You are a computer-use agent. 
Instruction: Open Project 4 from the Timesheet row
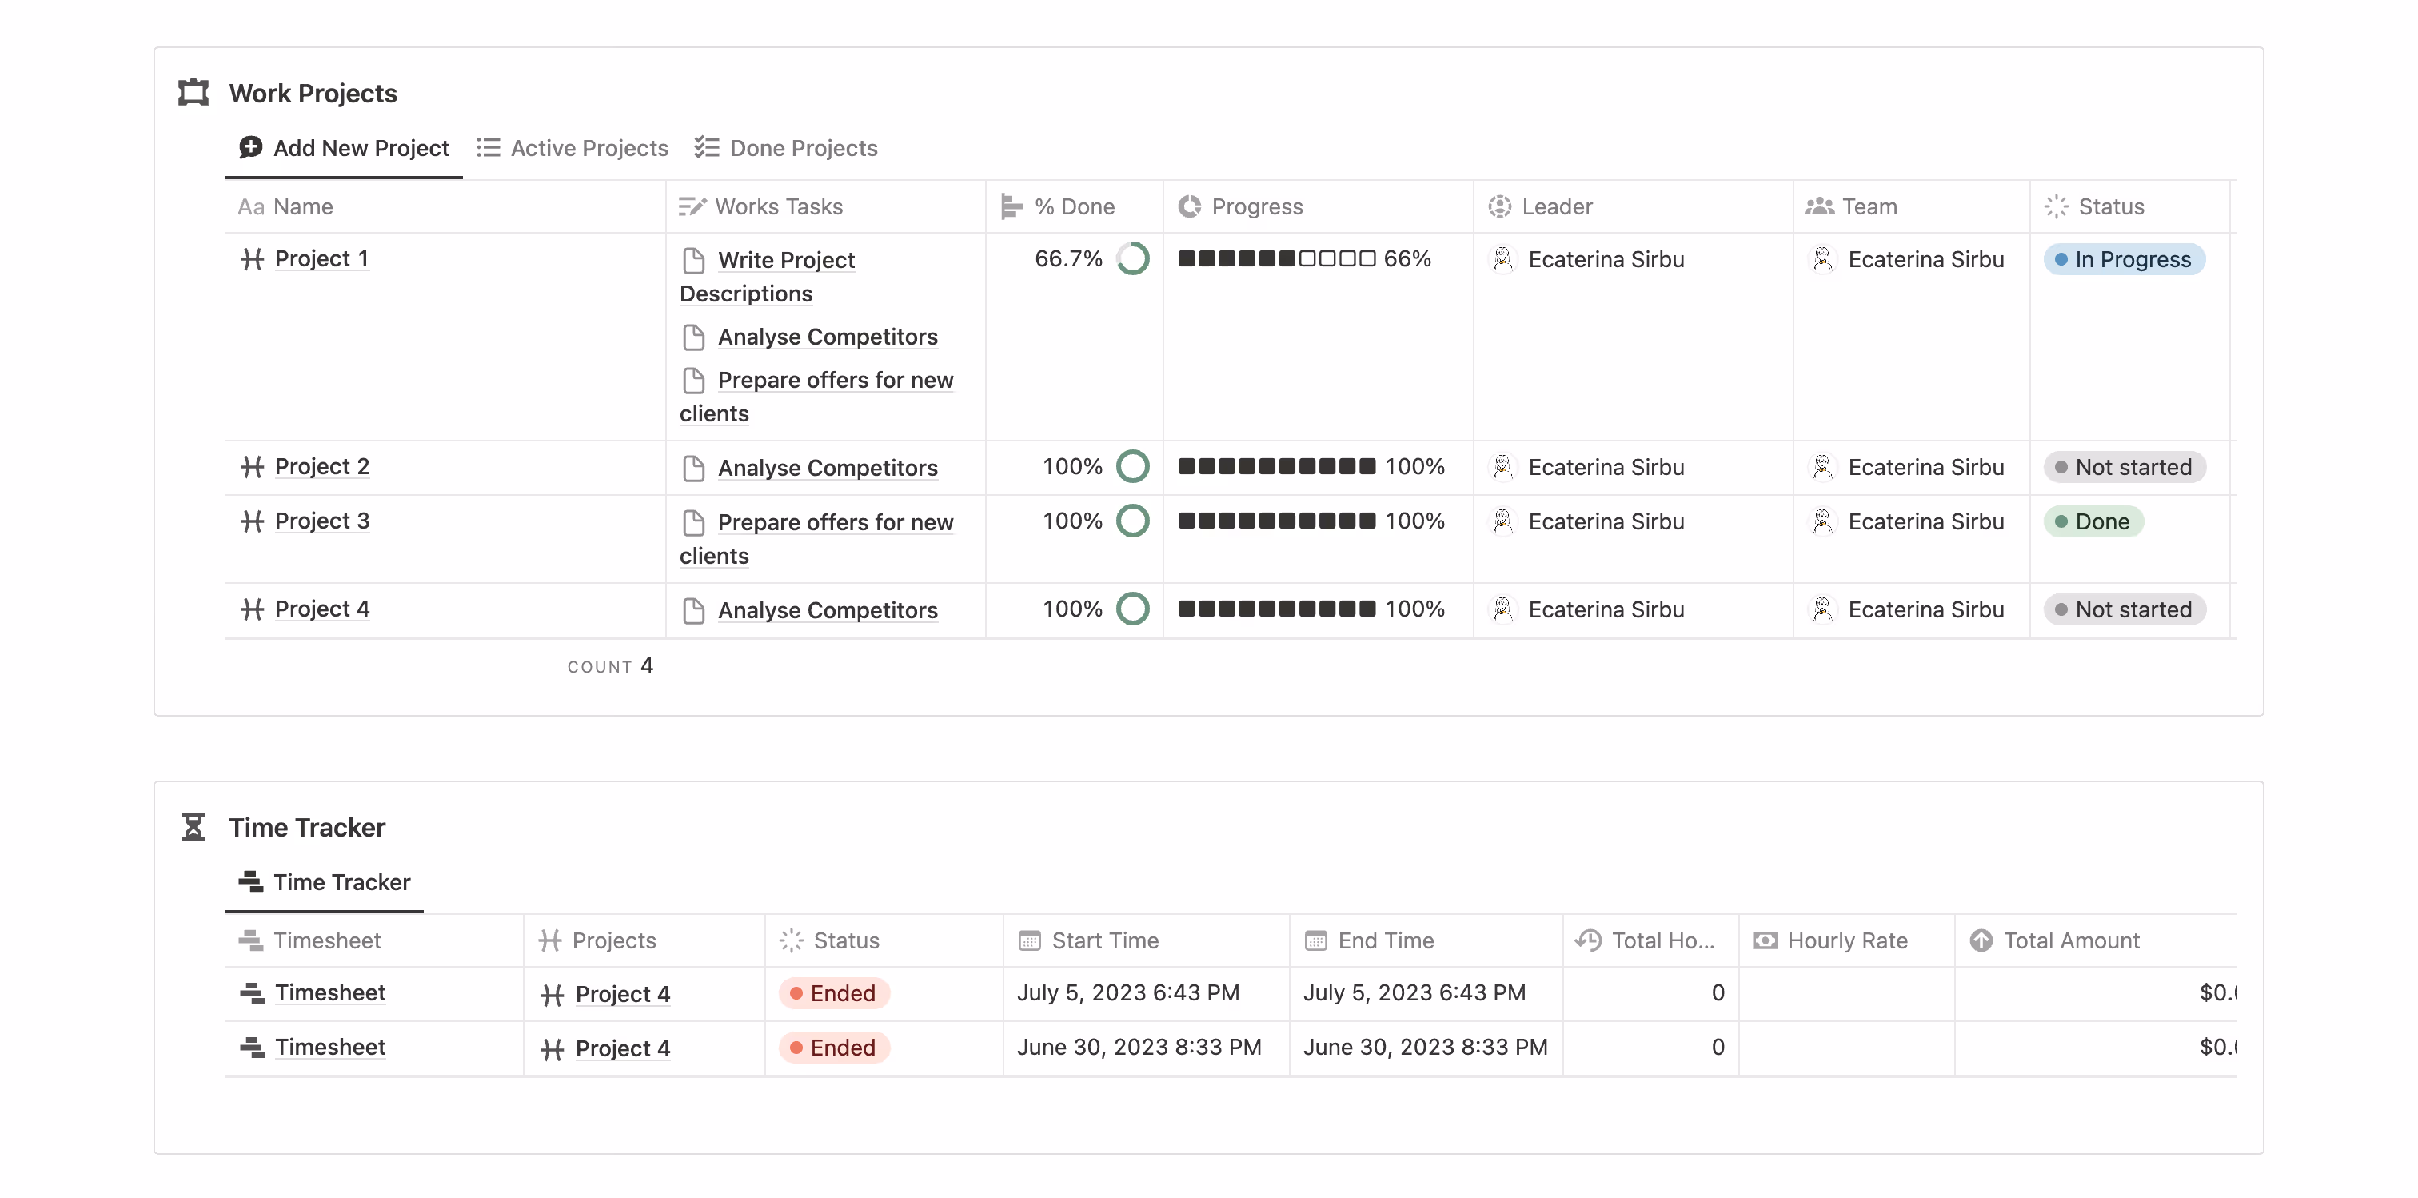pyautogui.click(x=623, y=994)
